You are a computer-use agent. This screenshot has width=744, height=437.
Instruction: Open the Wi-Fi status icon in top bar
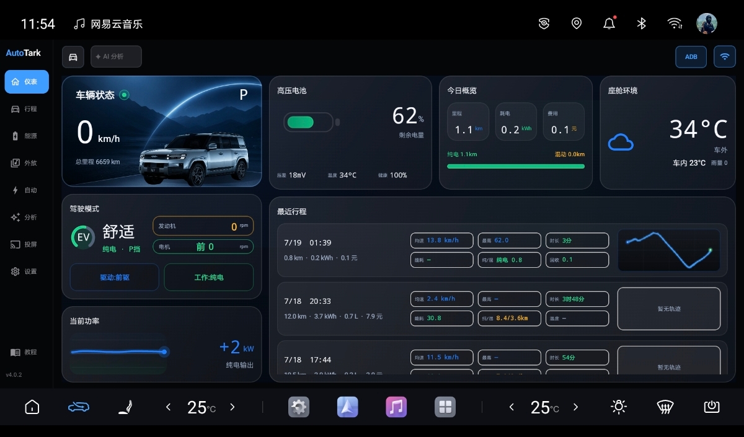tap(675, 24)
